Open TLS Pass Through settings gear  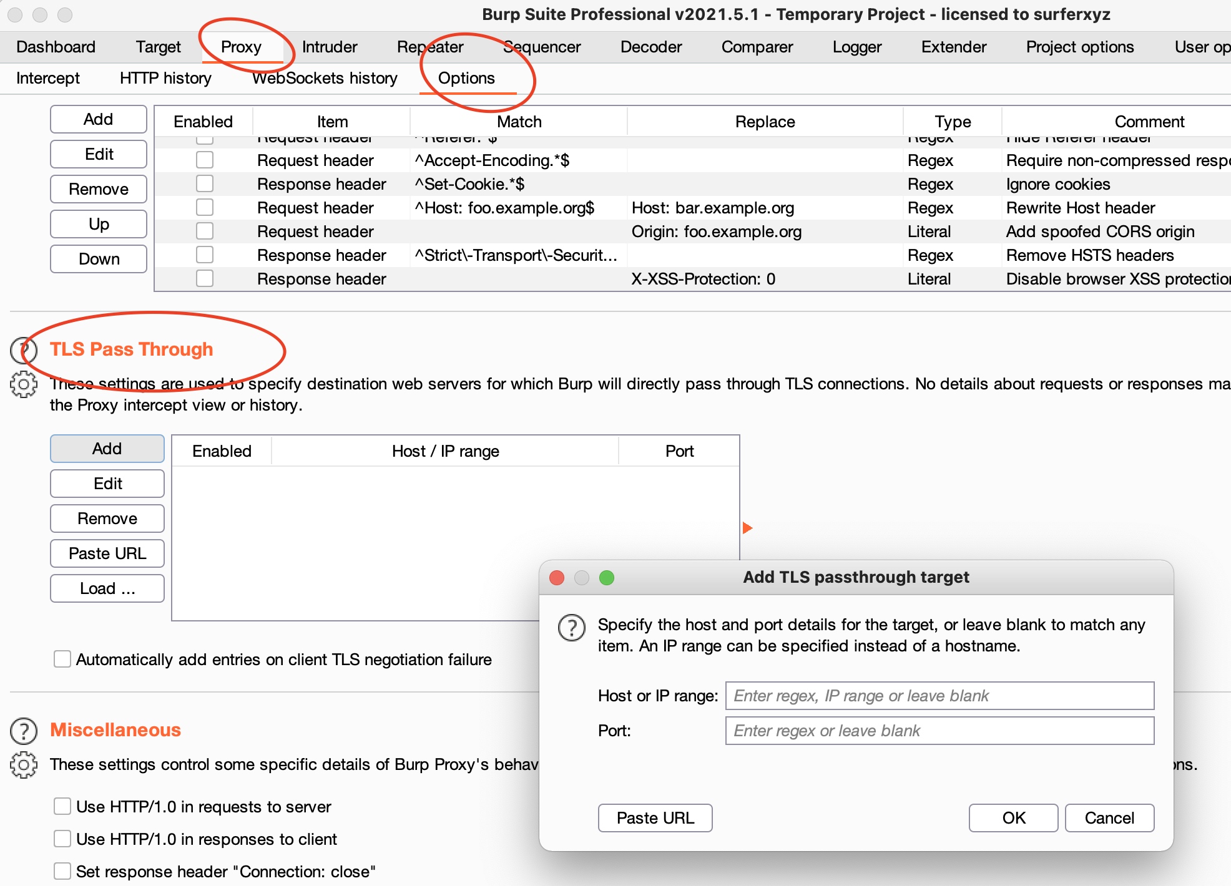pos(24,384)
